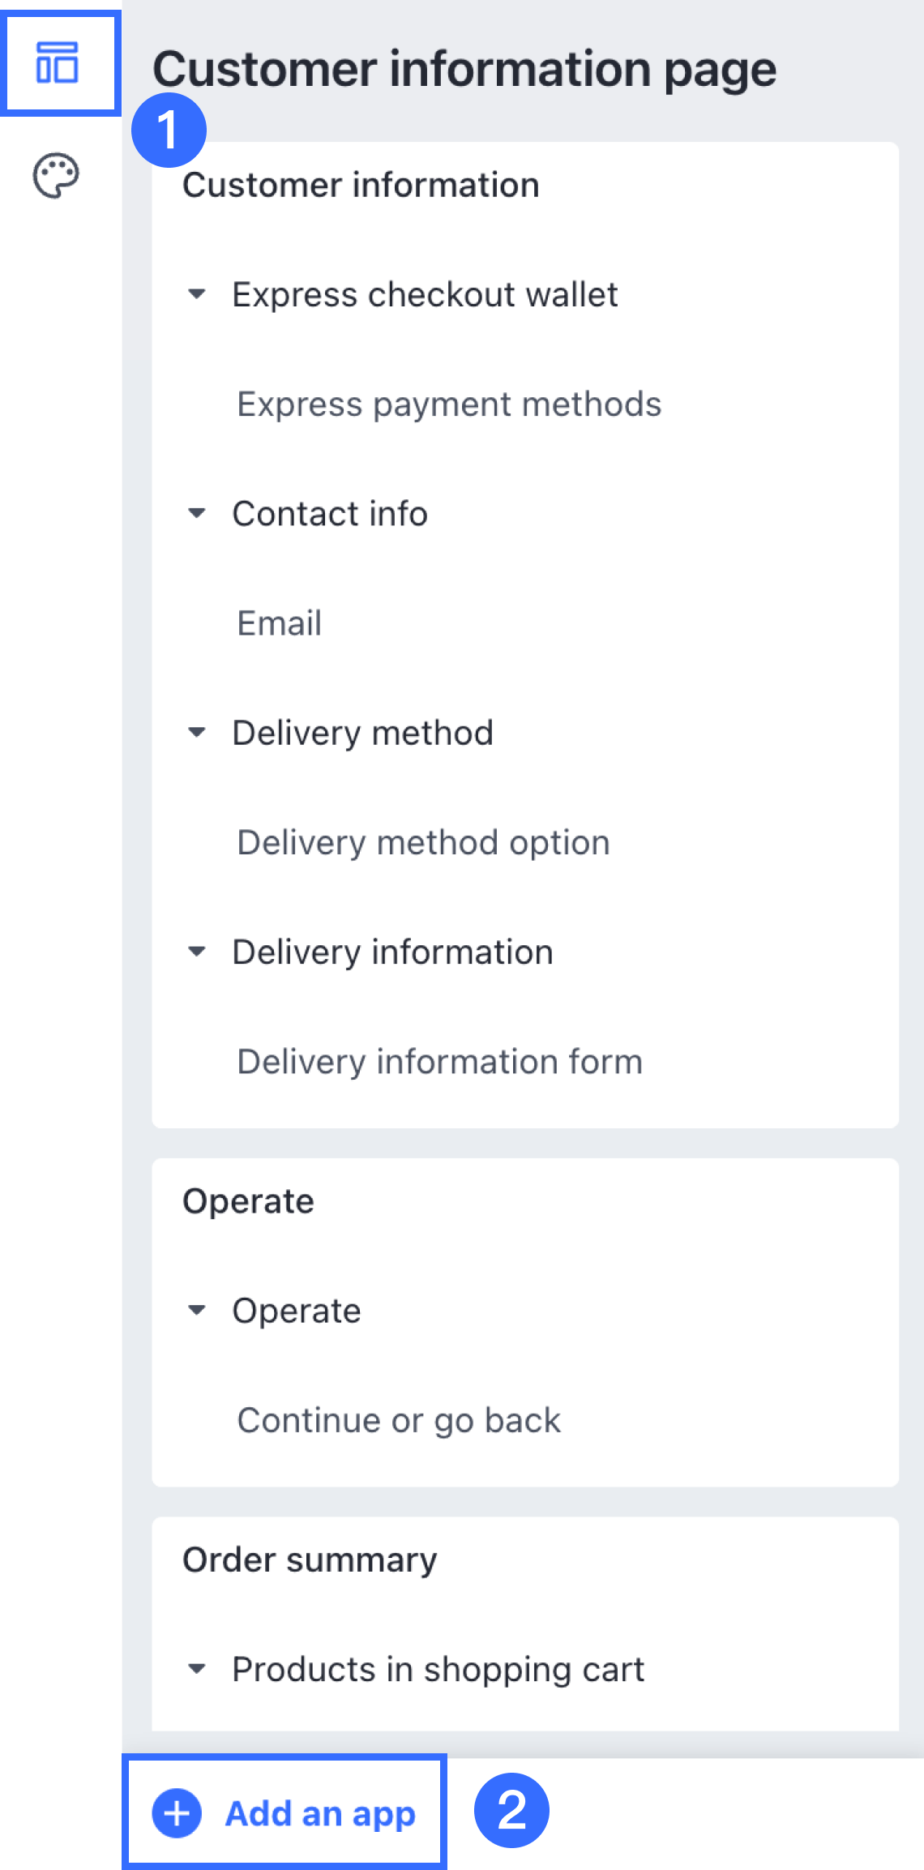Image resolution: width=924 pixels, height=1870 pixels.
Task: Select Express payment methods item
Action: [449, 404]
